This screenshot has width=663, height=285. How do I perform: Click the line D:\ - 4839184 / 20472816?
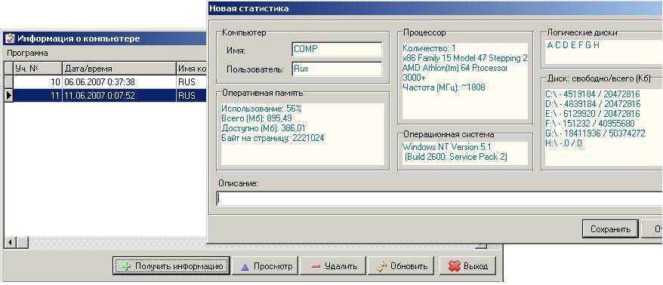pos(593,104)
